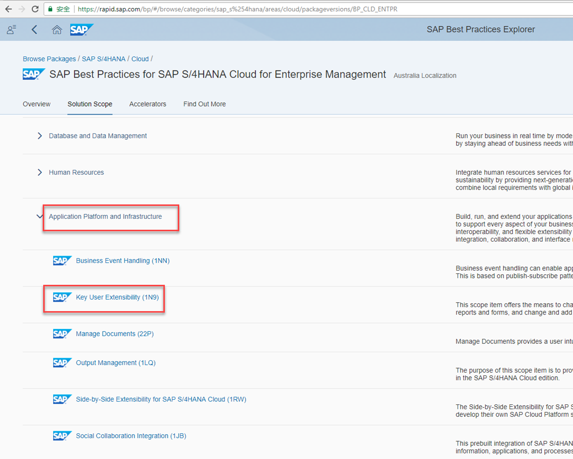Screen dimensions: 573x459
Task: Click the SAP Best Practices Explorer title
Action: pos(481,30)
